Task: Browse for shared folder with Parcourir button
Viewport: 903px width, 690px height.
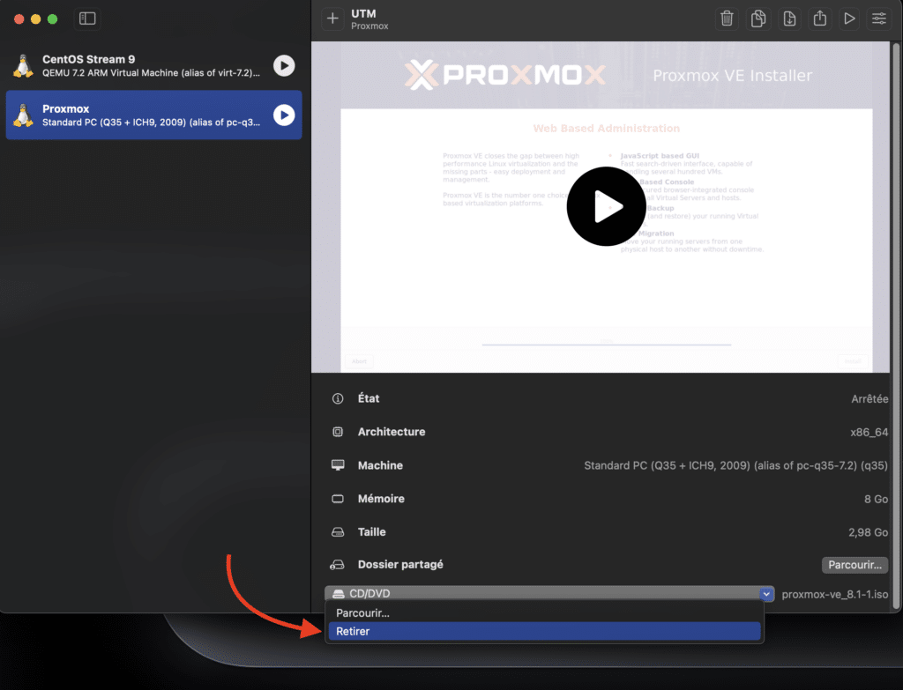Action: pyautogui.click(x=854, y=565)
